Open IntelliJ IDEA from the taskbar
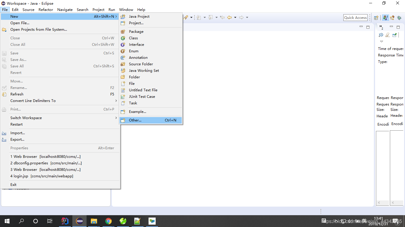This screenshot has width=405, height=227. coord(65,221)
